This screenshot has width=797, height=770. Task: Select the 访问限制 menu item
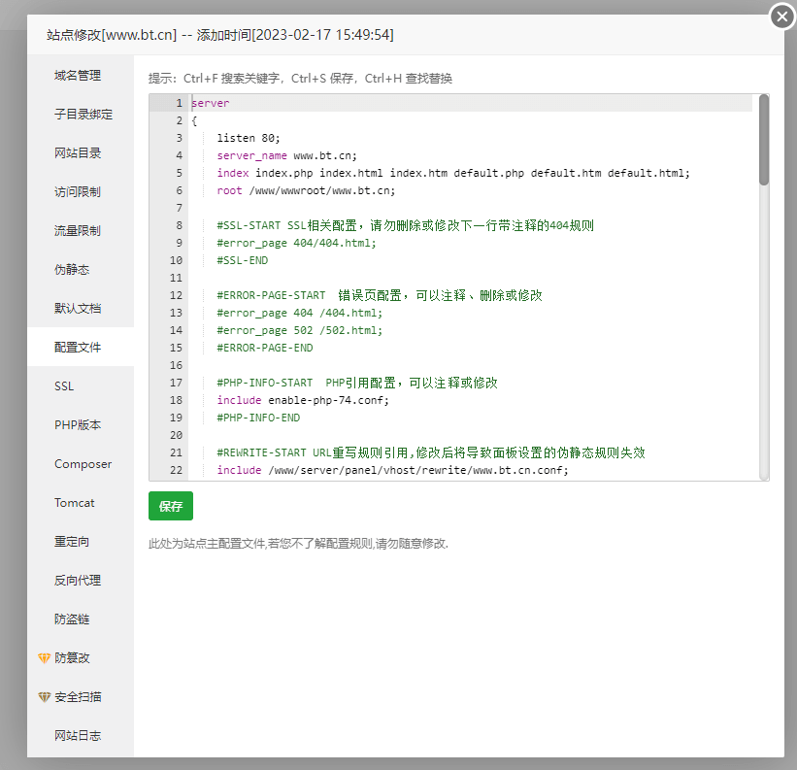(x=78, y=192)
